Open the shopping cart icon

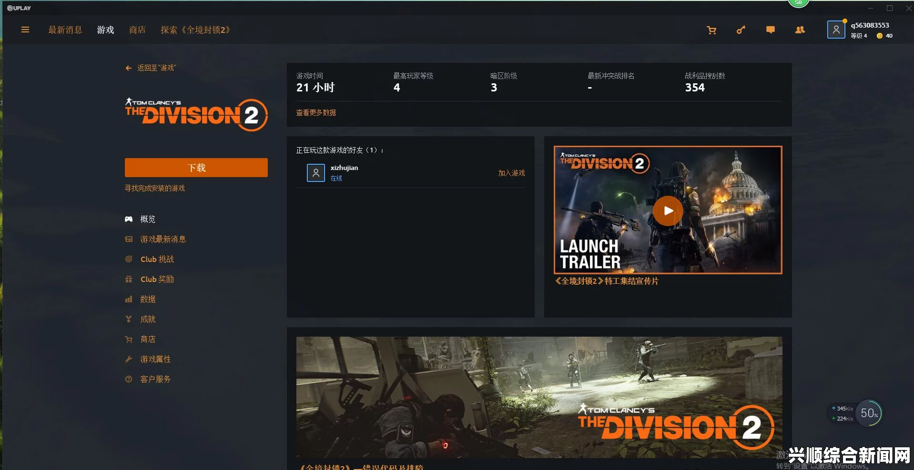point(711,30)
